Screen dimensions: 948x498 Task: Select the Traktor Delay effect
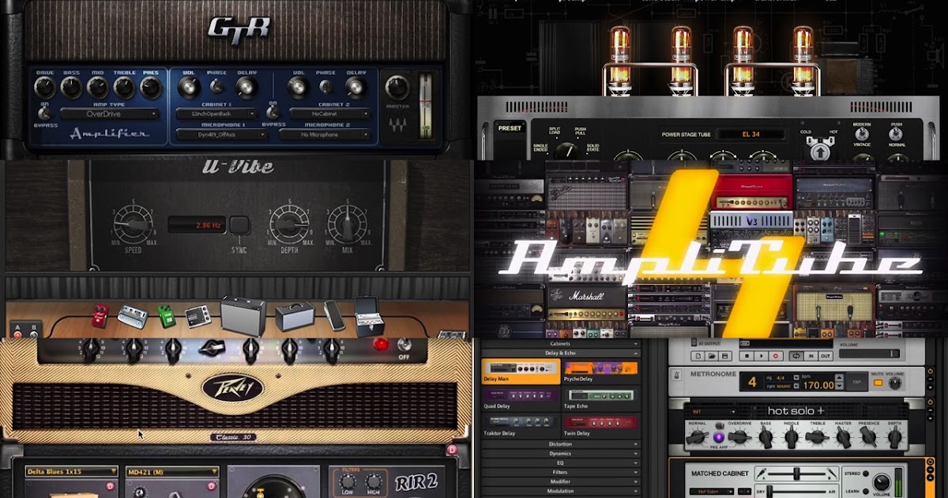coord(521,426)
